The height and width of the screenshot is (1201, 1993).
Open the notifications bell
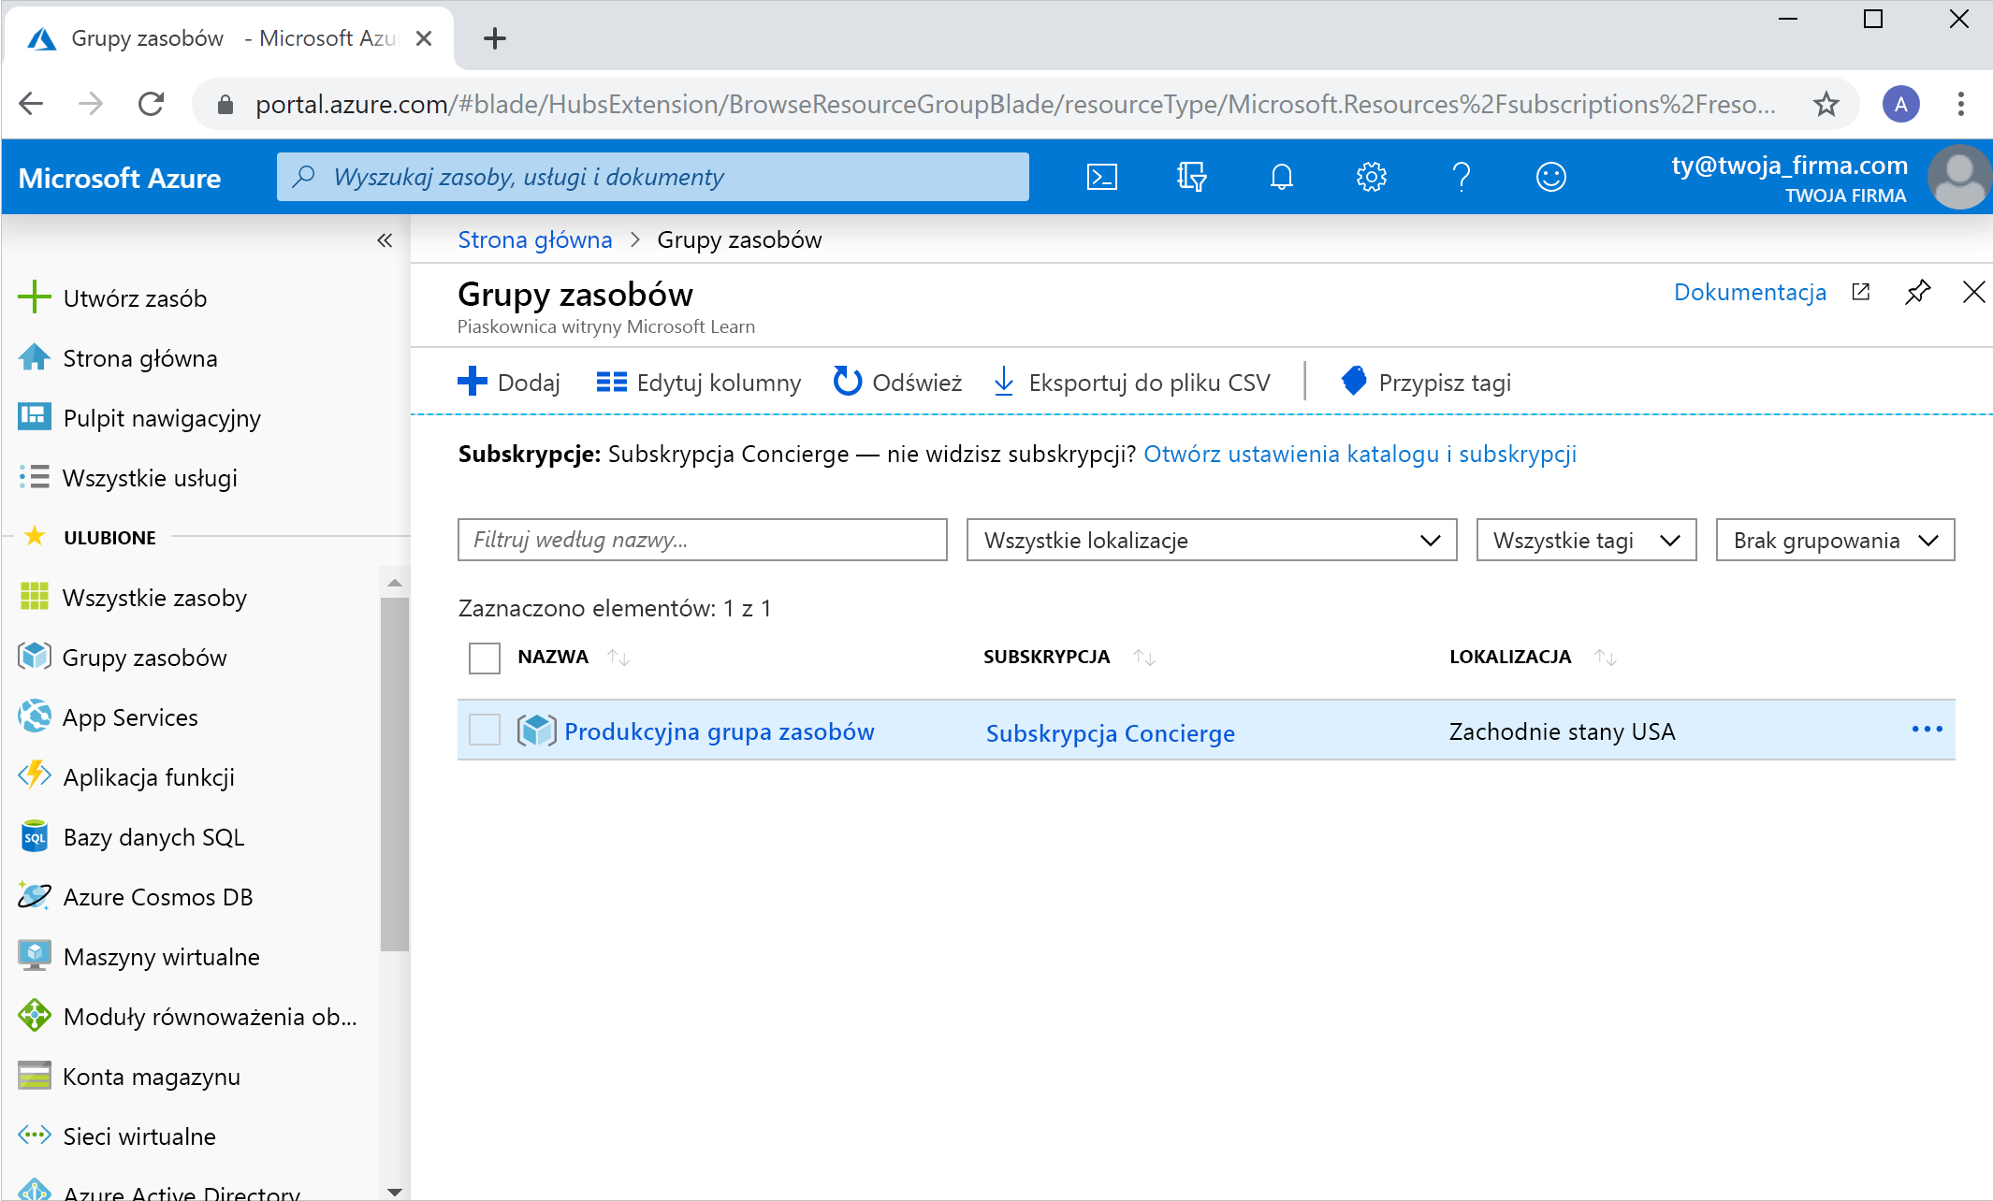[x=1281, y=177]
